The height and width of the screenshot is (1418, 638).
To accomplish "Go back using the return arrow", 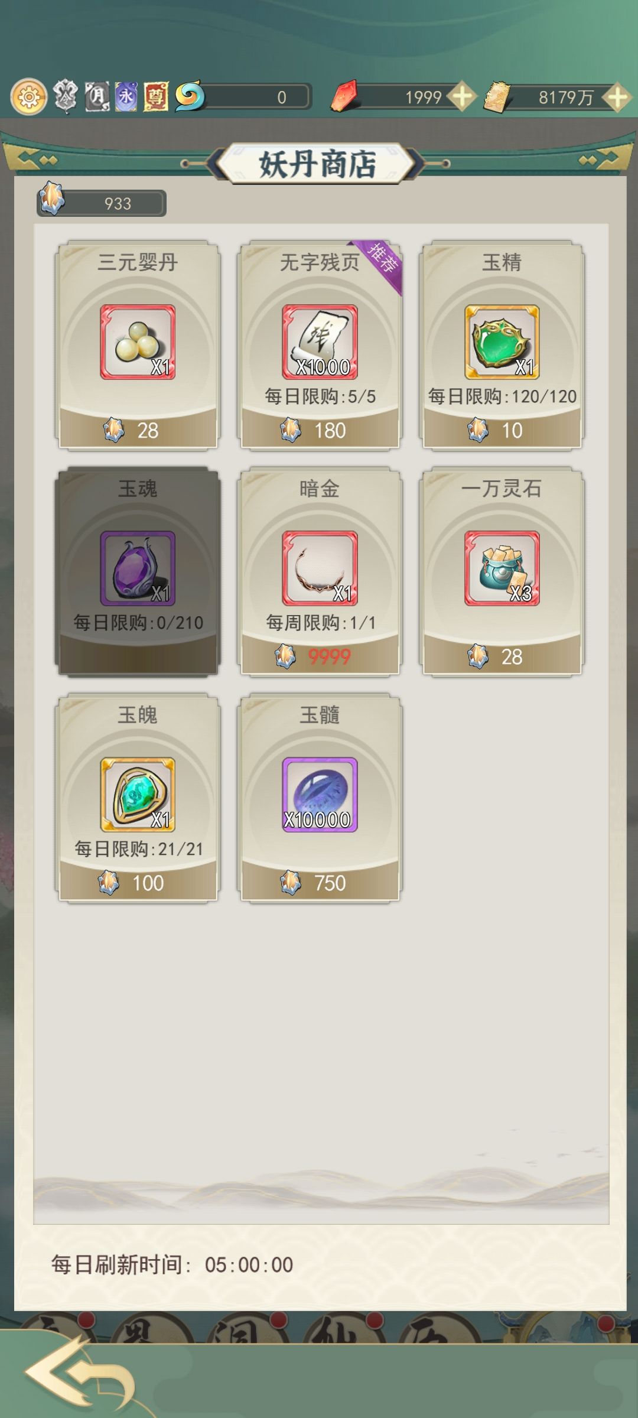I will pos(80,1374).
